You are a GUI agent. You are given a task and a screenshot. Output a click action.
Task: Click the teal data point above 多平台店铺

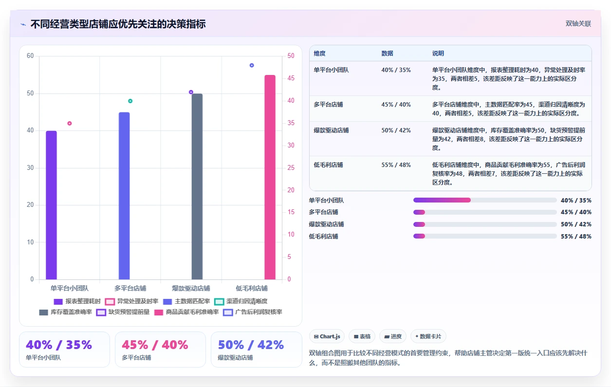[130, 101]
